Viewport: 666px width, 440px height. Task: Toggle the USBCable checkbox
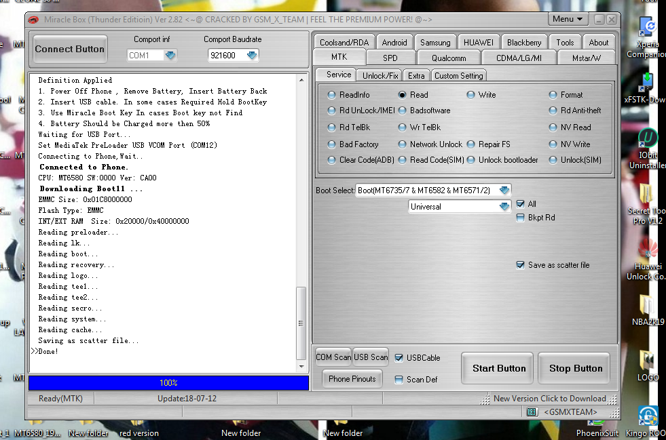coord(399,358)
